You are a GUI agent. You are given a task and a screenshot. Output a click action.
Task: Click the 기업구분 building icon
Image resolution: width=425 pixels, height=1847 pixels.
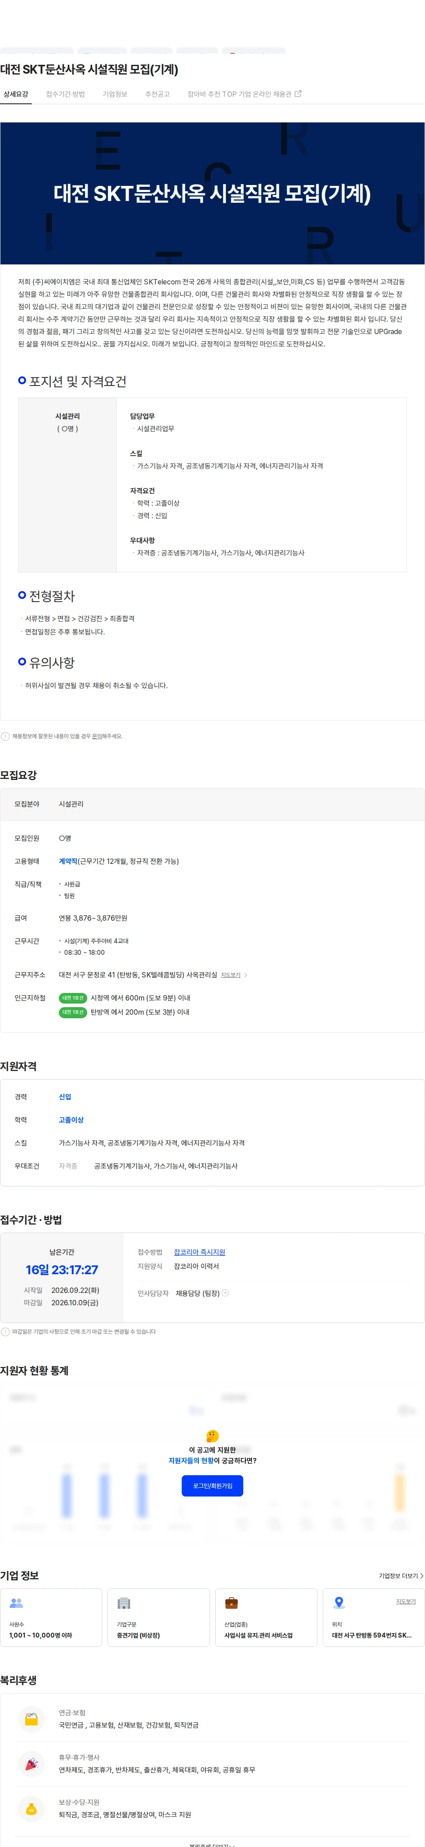(124, 1603)
